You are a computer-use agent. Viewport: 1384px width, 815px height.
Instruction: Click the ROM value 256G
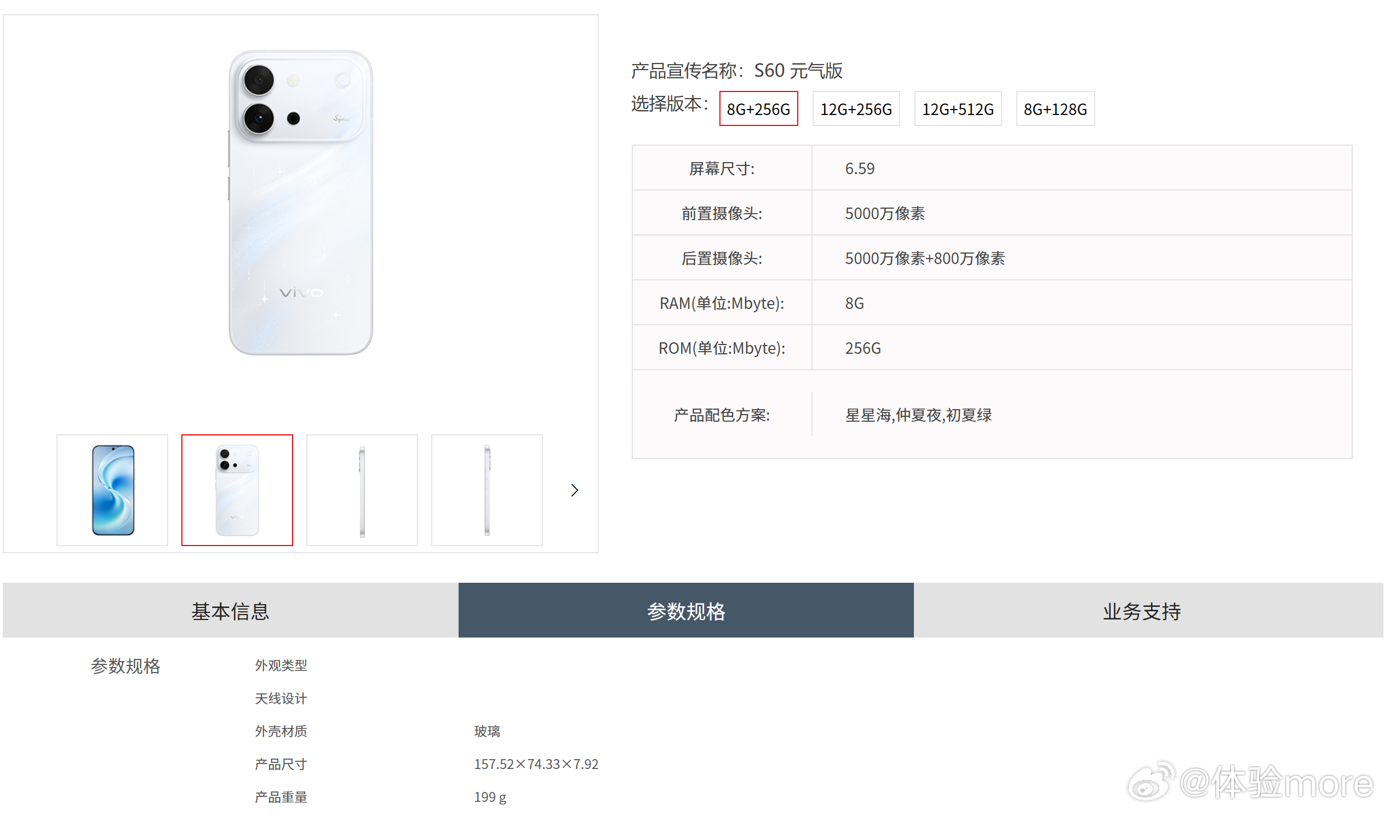(x=863, y=348)
